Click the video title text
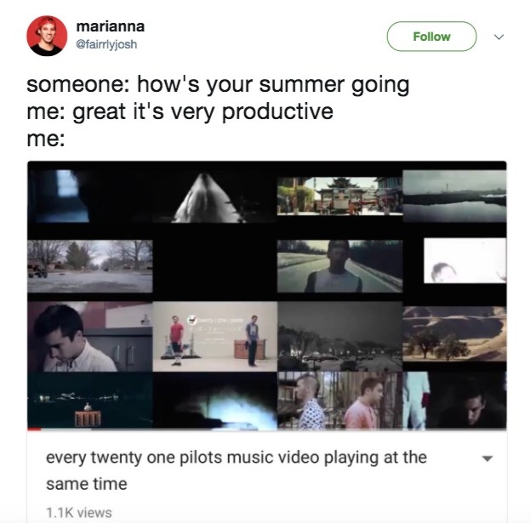The height and width of the screenshot is (523, 531). click(x=237, y=470)
